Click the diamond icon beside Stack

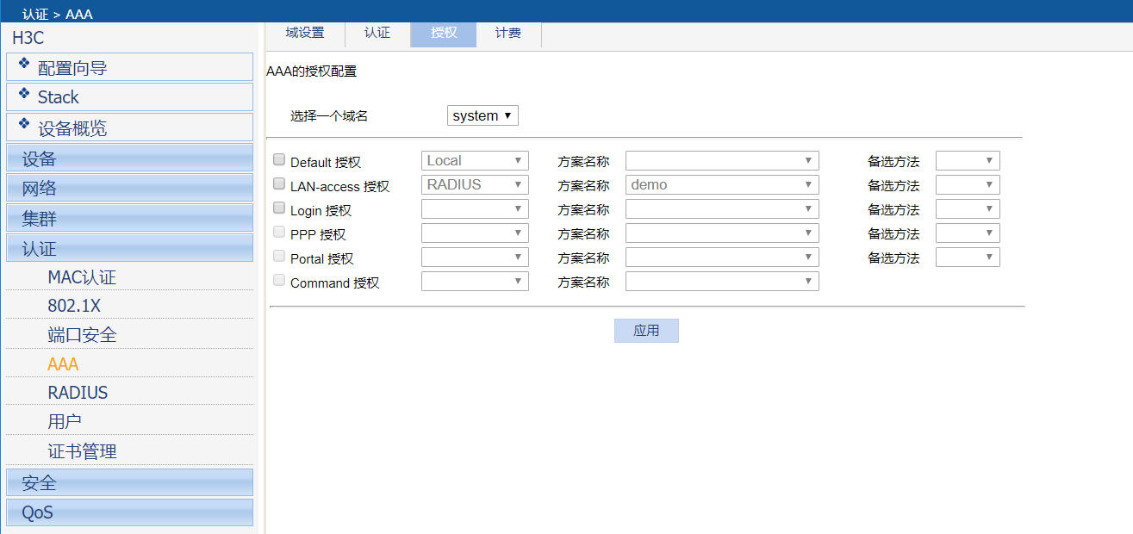coord(24,92)
